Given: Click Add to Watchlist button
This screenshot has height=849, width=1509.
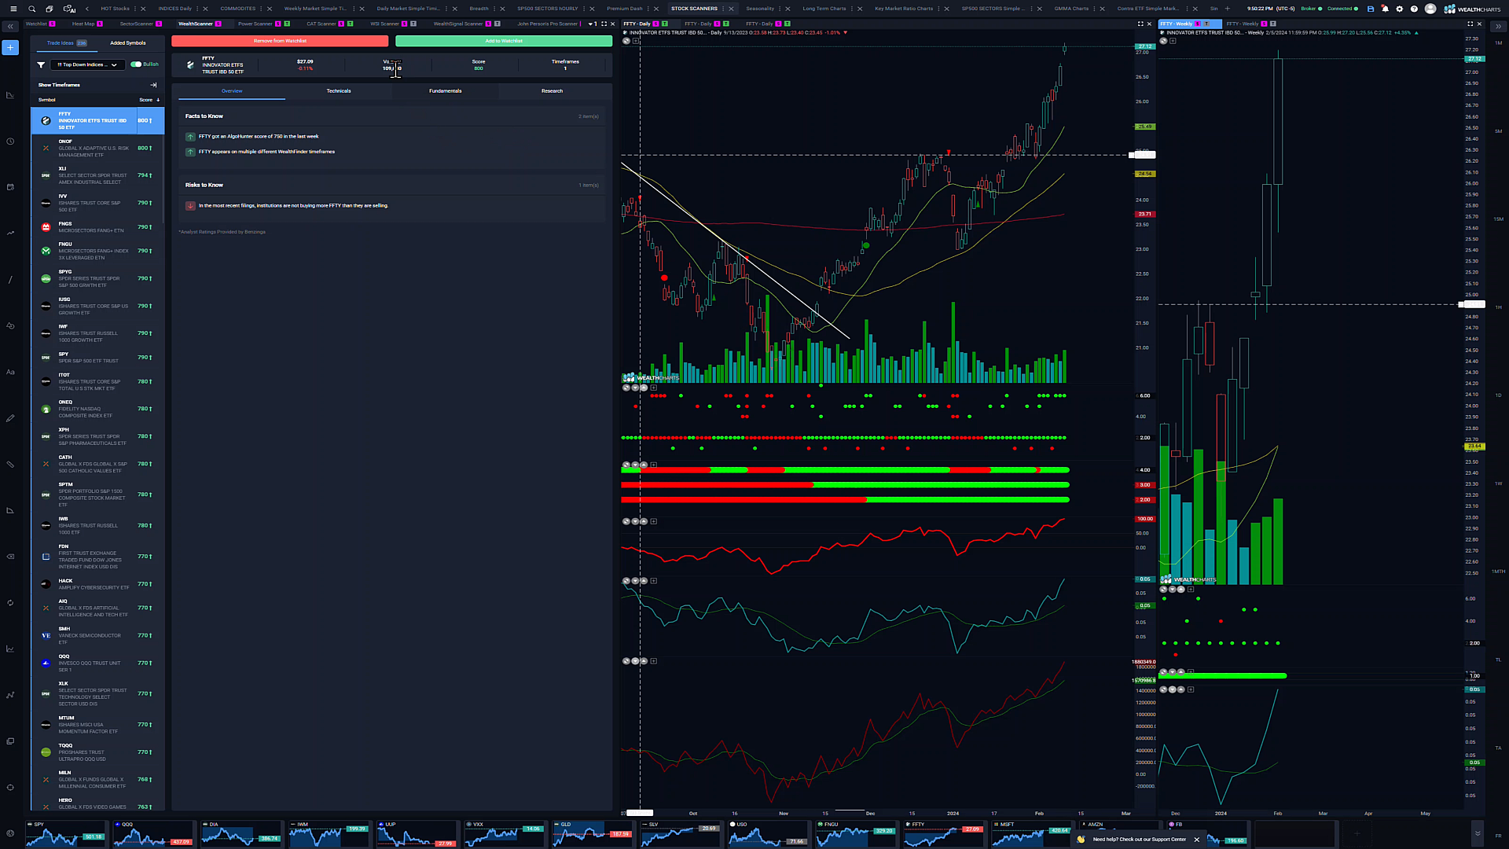Looking at the screenshot, I should pos(504,41).
